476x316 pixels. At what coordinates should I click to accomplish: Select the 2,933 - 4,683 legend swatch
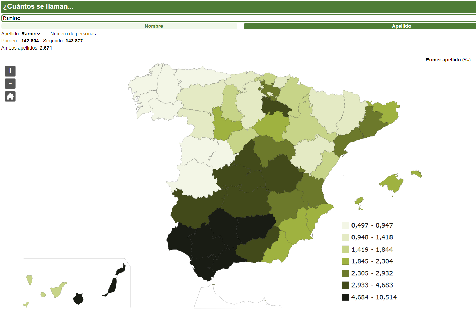(346, 285)
